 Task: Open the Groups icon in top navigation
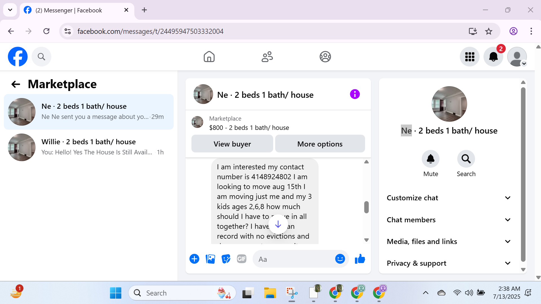pos(325,57)
